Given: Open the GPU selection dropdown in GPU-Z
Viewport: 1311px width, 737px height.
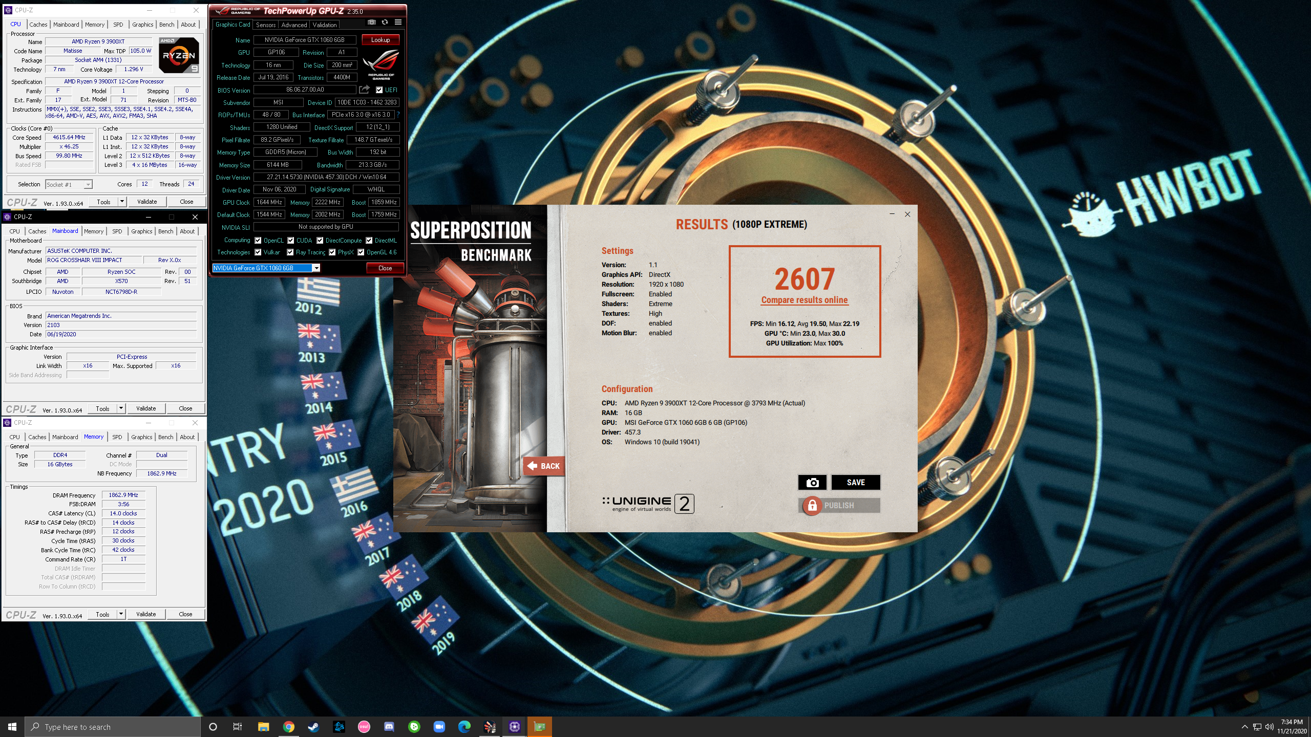Looking at the screenshot, I should (316, 268).
